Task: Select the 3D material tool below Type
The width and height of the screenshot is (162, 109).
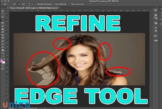Action: [3, 41]
